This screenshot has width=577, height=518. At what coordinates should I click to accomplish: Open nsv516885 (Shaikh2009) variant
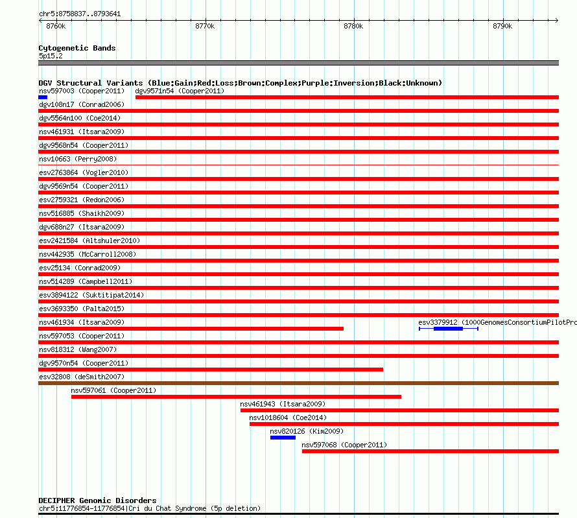click(82, 213)
